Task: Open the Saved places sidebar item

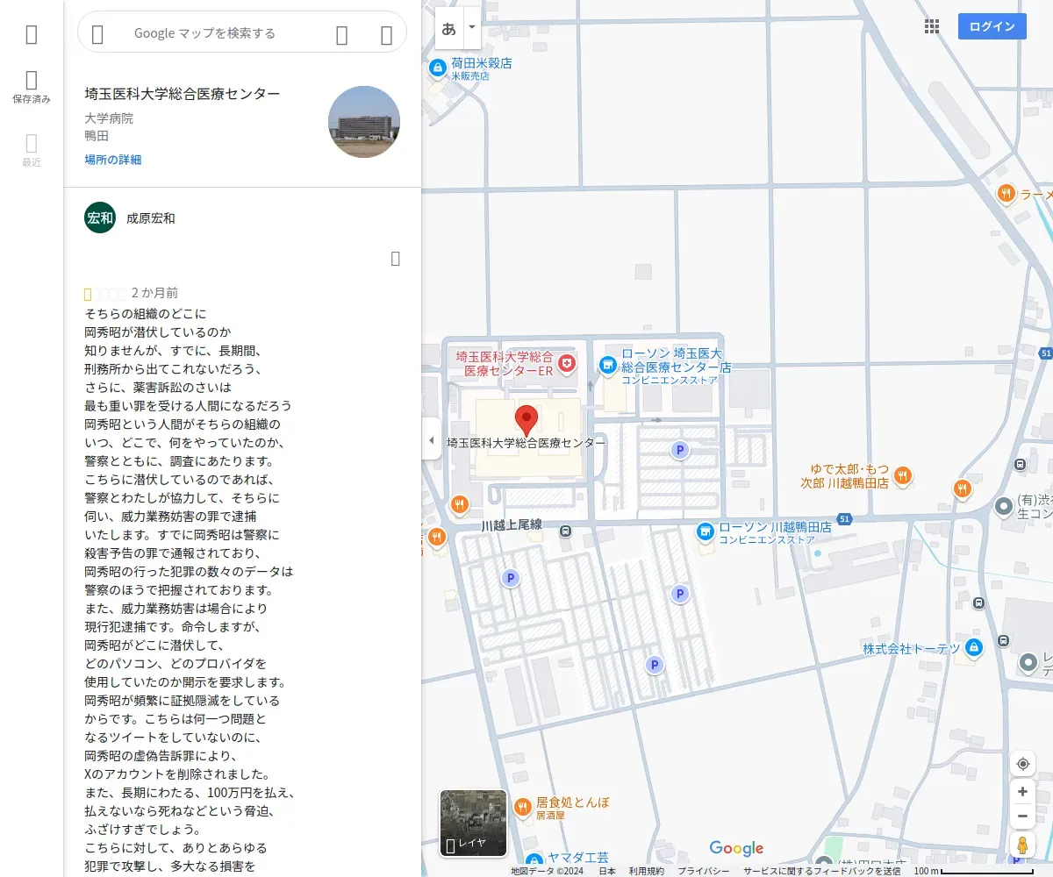Action: coord(32,88)
